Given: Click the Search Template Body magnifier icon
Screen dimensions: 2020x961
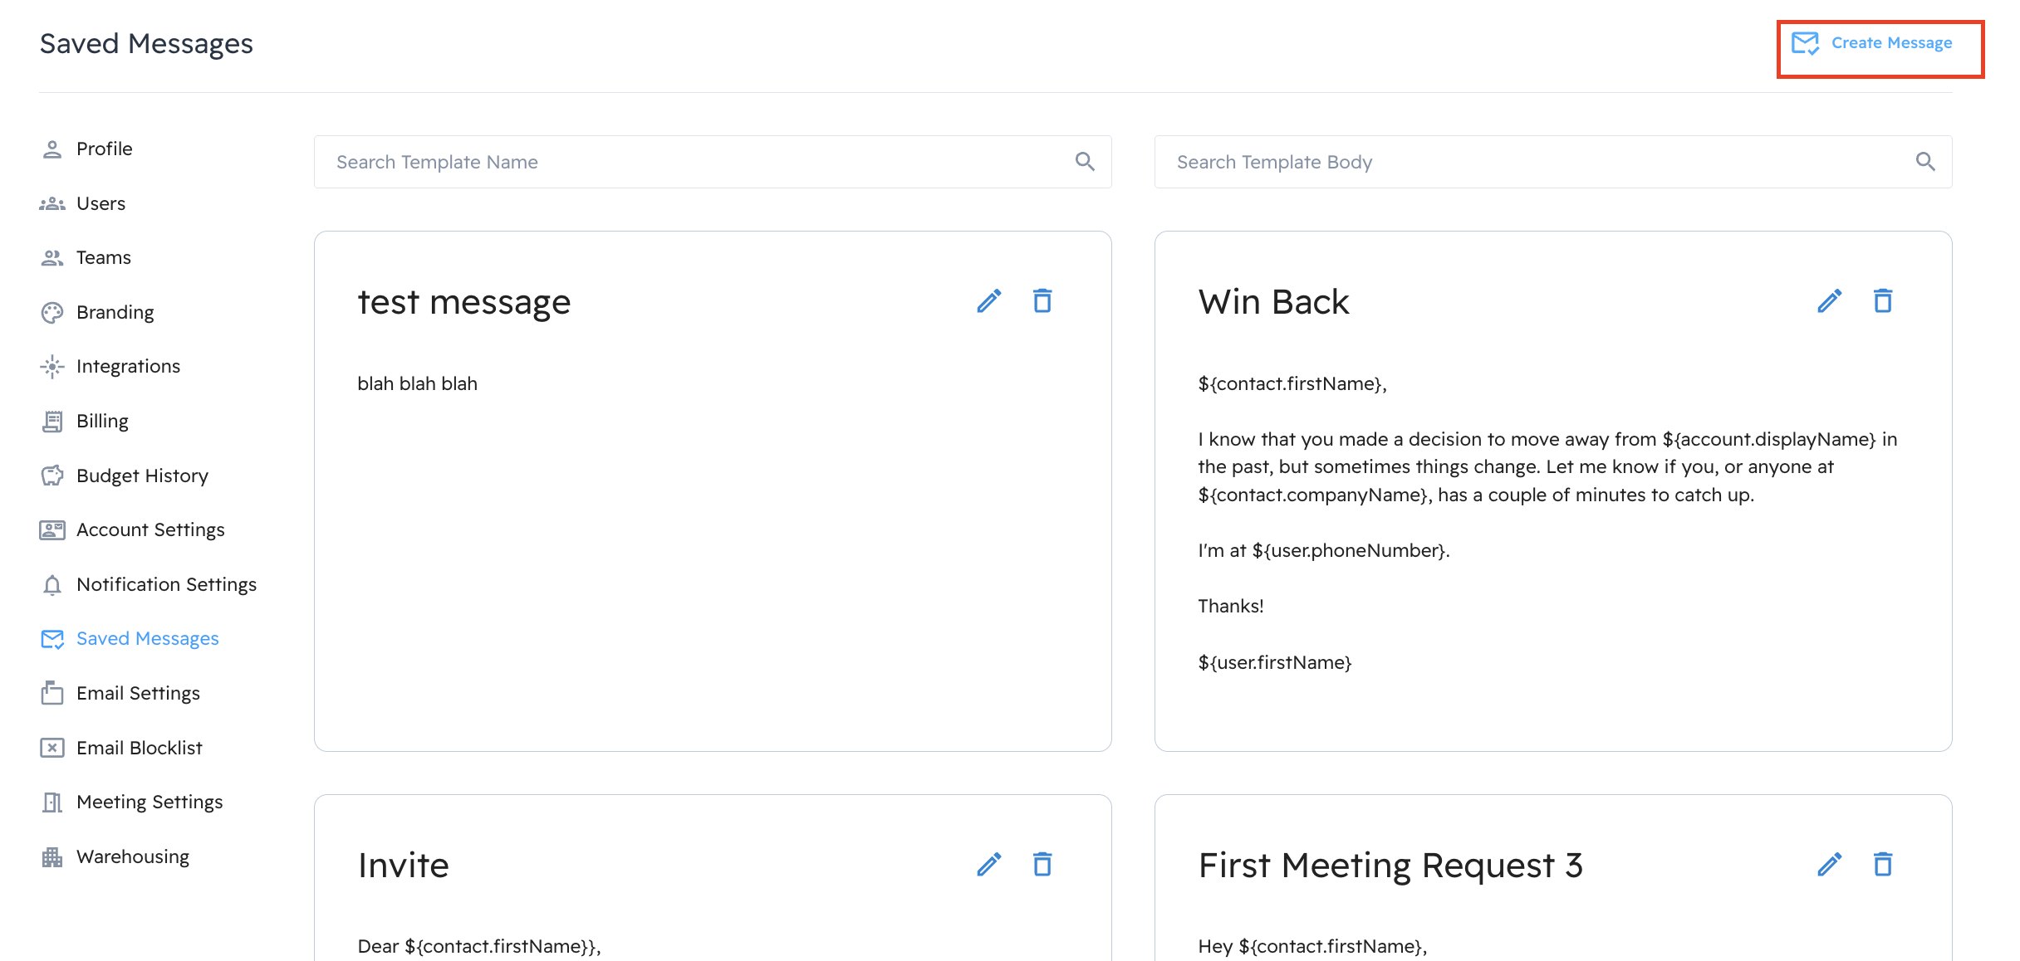Looking at the screenshot, I should pos(1925,161).
